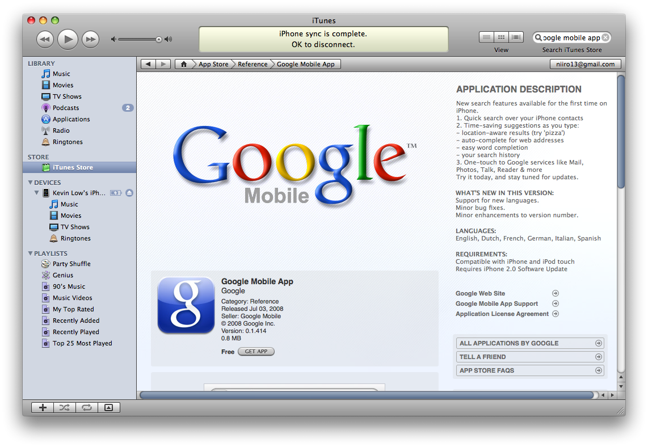
Task: Open Podcasts in the library
Action: point(79,108)
